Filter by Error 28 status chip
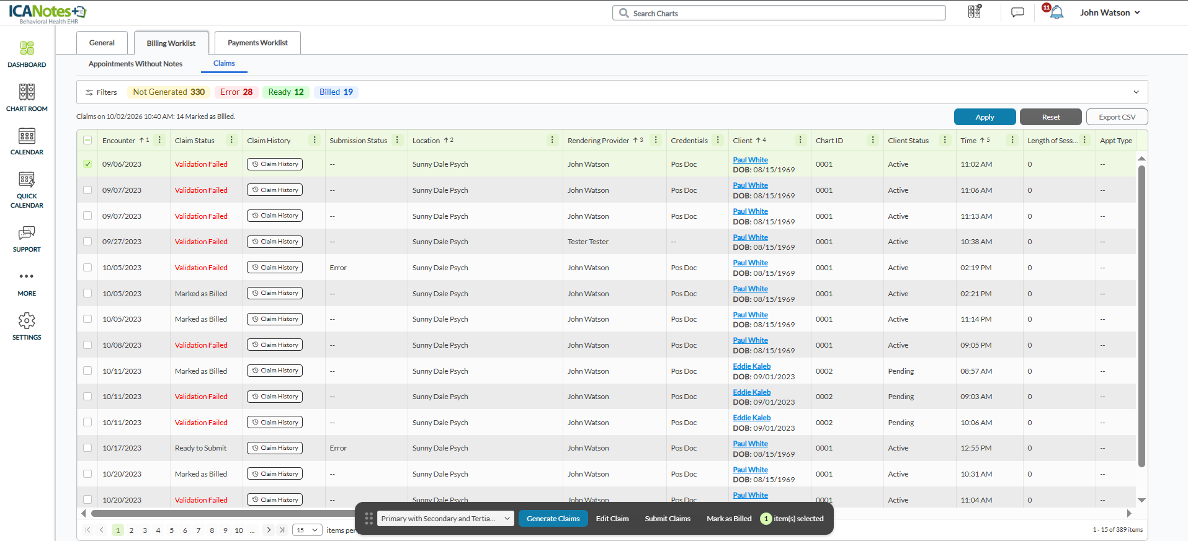The width and height of the screenshot is (1188, 541). click(236, 92)
